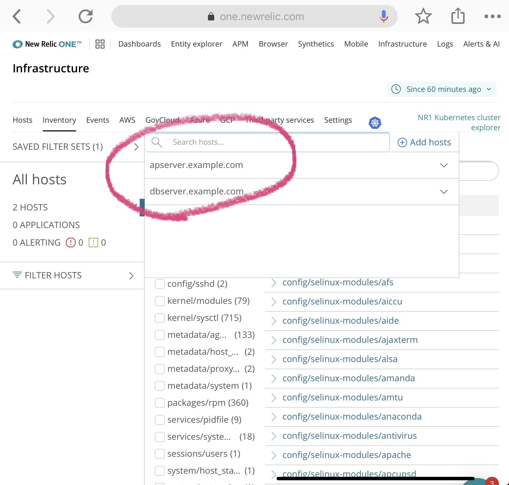Select the packages/rpm (360) checkbox

pos(160,403)
